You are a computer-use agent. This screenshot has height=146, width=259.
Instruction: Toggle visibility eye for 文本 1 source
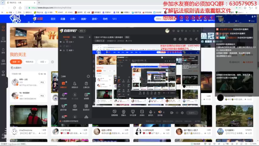coord(61,42)
